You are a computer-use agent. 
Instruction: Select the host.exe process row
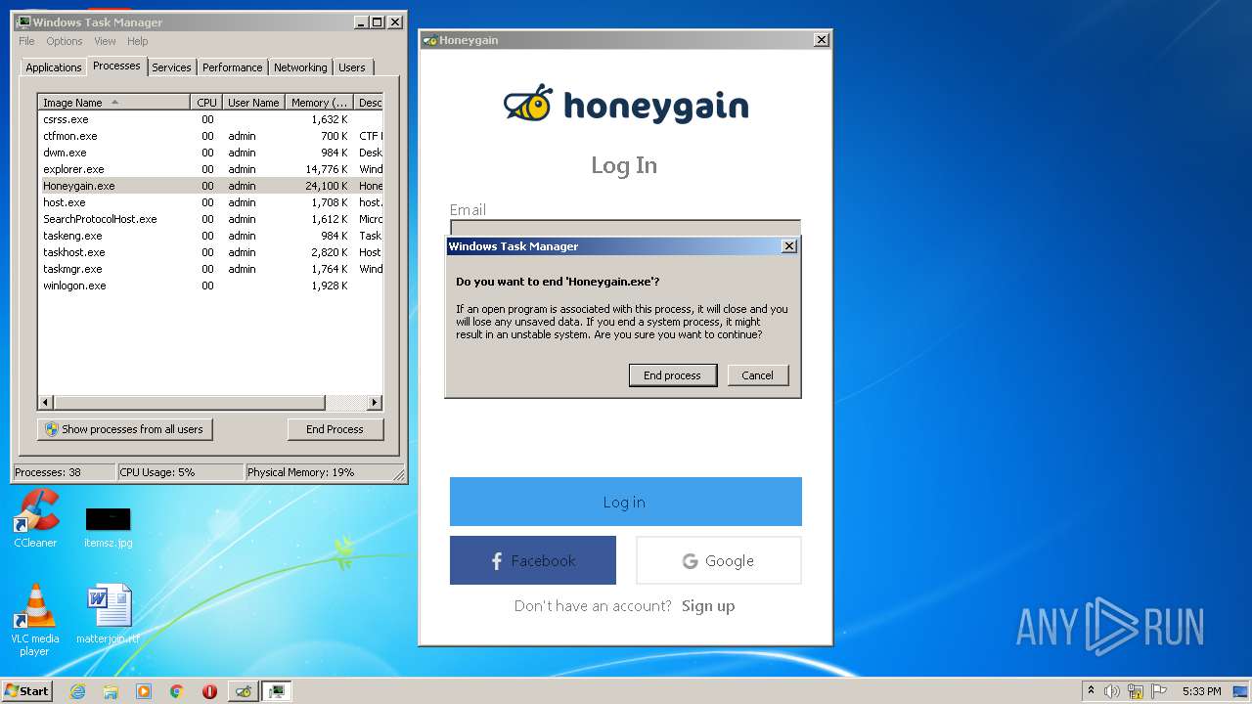point(210,202)
